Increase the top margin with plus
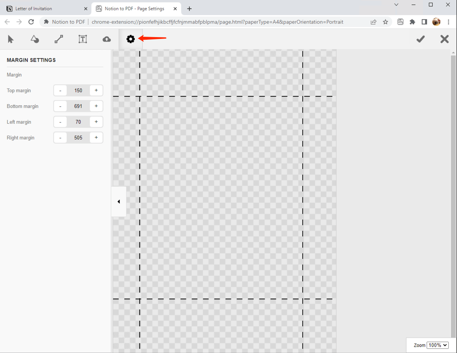Image resolution: width=457 pixels, height=353 pixels. tap(96, 90)
